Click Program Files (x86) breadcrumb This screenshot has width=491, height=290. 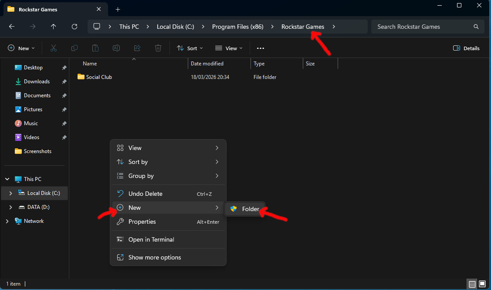pos(238,27)
